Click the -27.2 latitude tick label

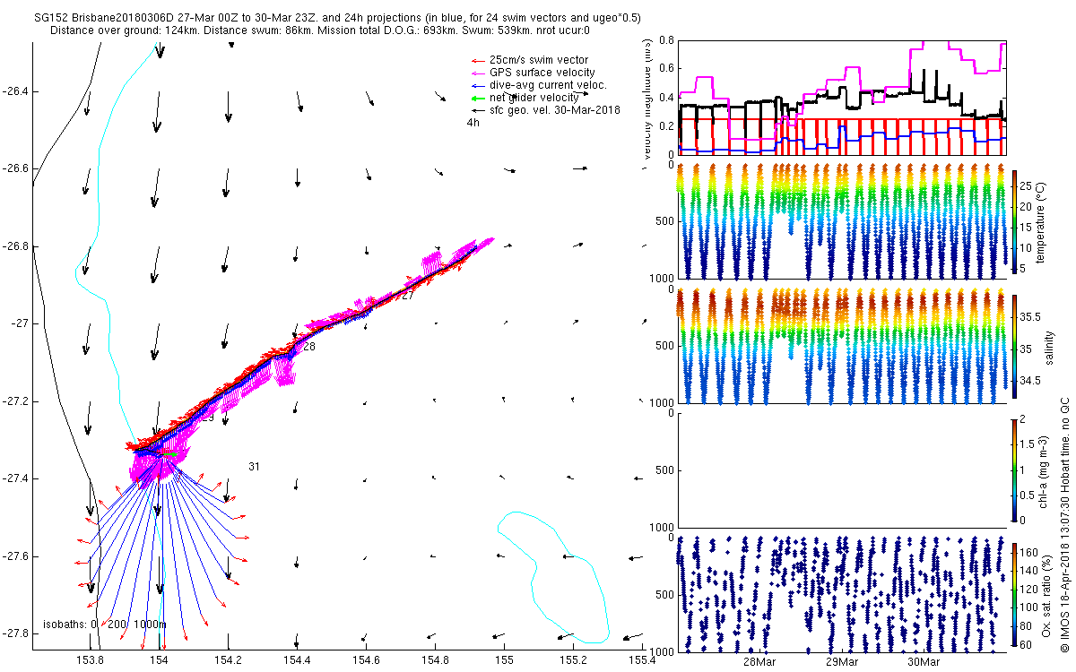pyautogui.click(x=16, y=401)
